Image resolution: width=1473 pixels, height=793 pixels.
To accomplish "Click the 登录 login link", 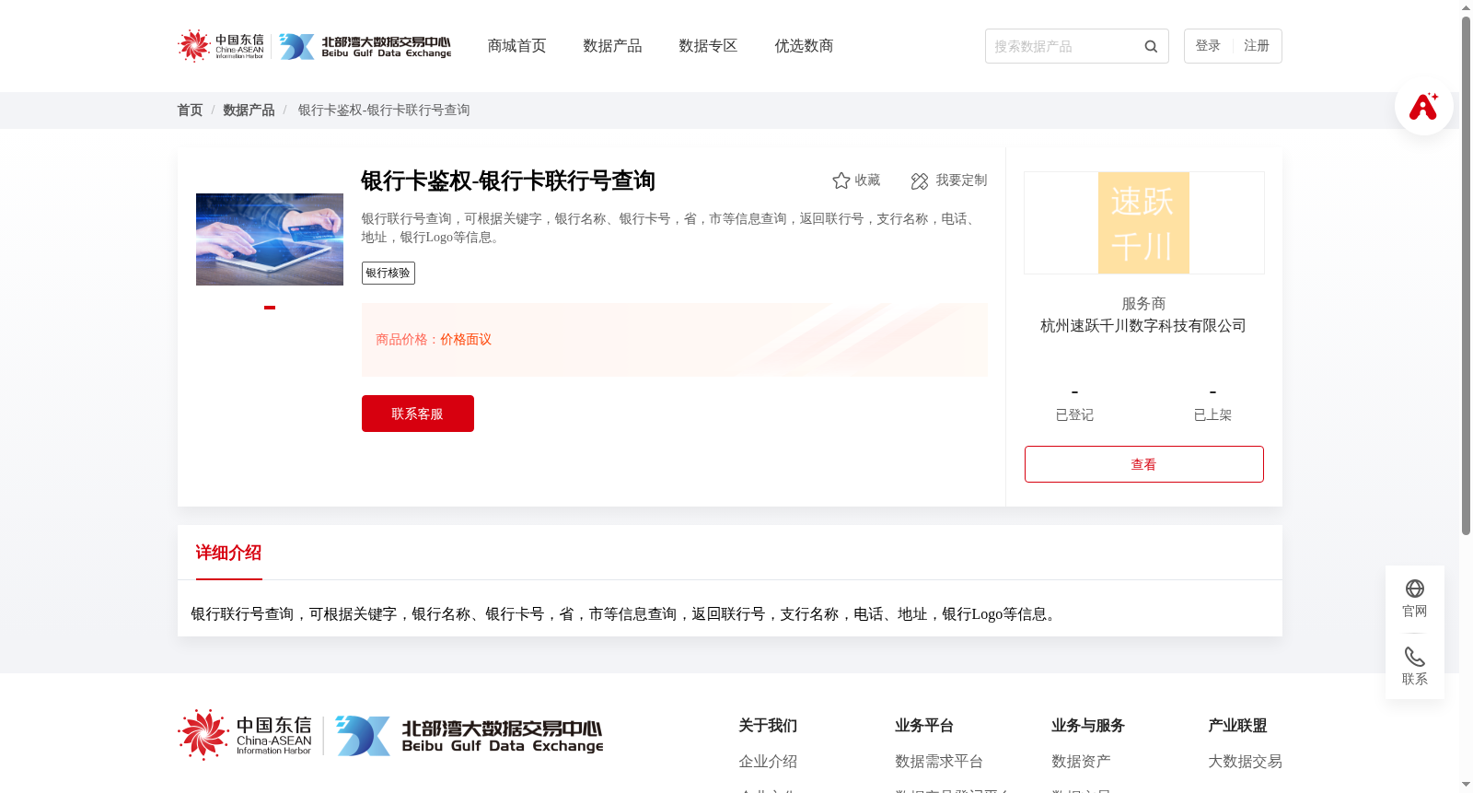I will tap(1208, 46).
